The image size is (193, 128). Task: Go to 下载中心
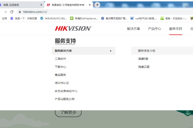point(60,67)
